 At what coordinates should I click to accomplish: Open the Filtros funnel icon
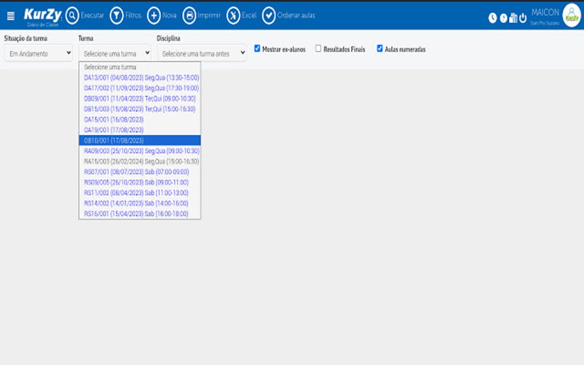click(x=116, y=15)
